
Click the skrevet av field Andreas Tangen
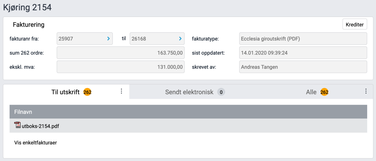tap(303, 67)
